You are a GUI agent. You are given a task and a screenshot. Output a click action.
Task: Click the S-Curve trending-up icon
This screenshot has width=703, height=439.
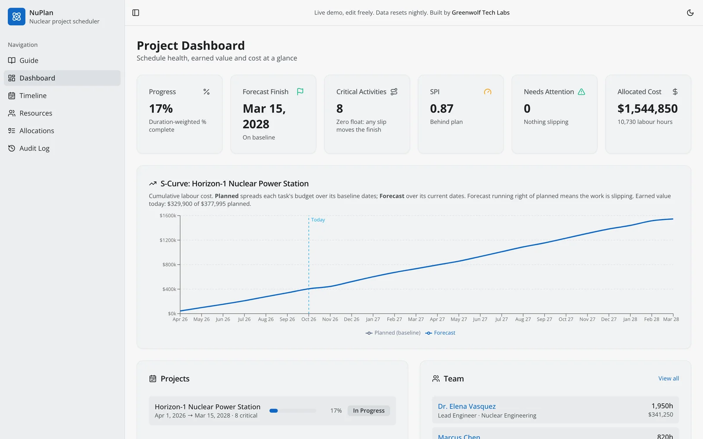153,184
